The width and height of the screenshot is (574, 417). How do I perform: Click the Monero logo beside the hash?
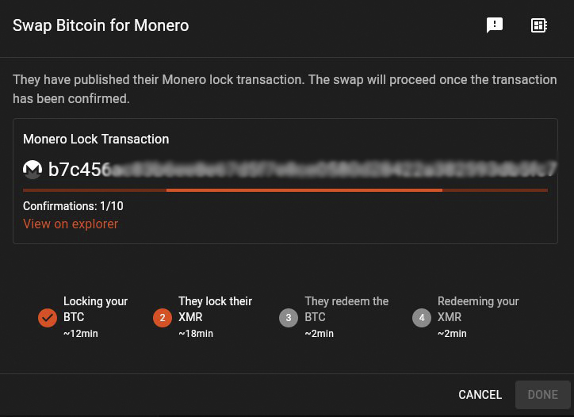pos(33,169)
